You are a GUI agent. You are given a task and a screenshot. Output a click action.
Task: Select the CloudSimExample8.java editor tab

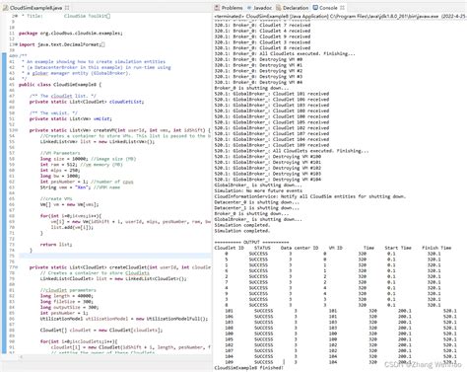35,8
